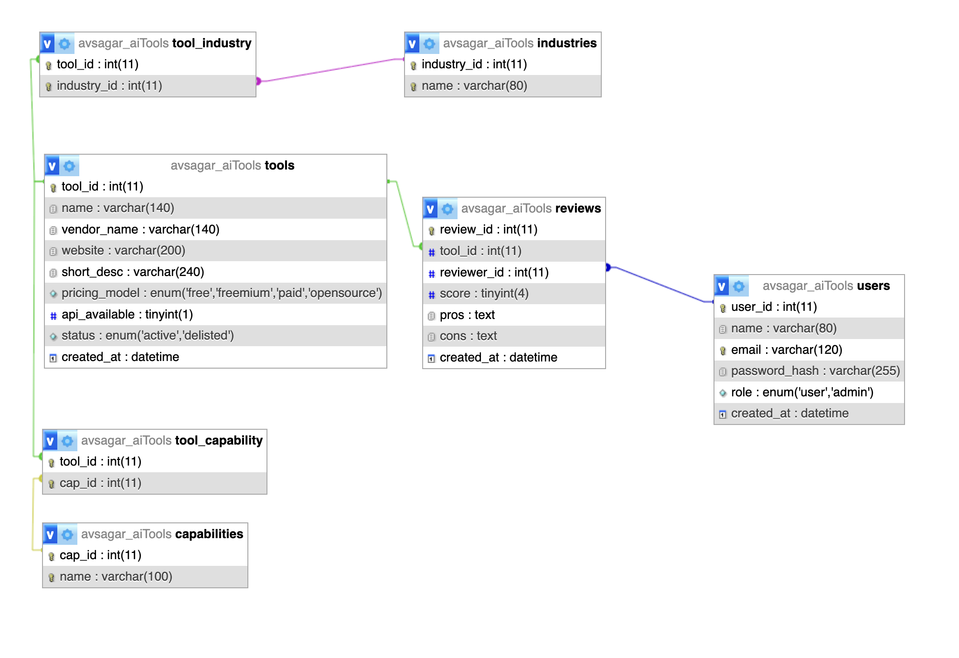This screenshot has height=658, width=959.
Task: Click the gear icon on capabilities table
Action: coord(67,534)
